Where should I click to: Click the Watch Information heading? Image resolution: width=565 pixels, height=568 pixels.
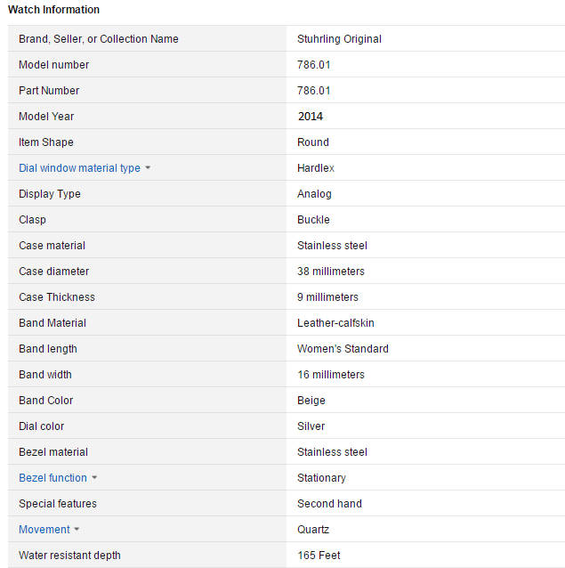(x=53, y=10)
